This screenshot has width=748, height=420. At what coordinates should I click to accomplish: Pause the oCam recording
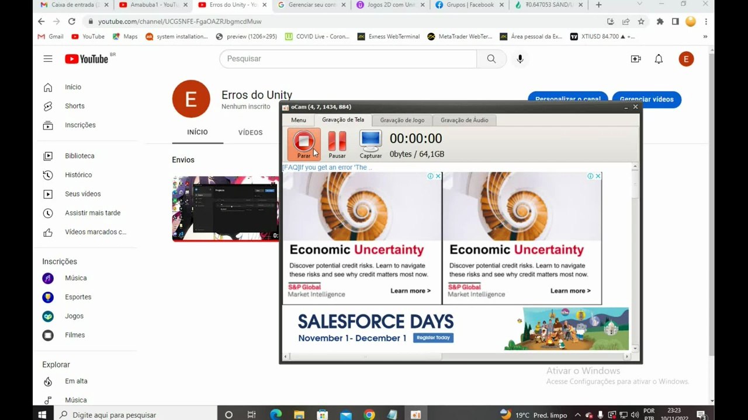click(337, 144)
